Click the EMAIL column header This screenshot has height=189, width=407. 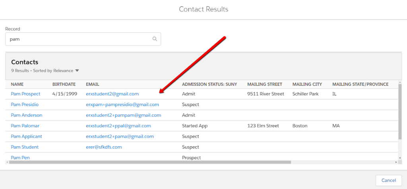(92, 84)
